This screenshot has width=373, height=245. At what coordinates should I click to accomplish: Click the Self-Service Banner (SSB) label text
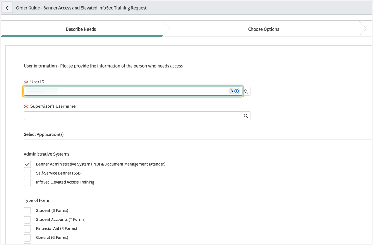(x=59, y=173)
